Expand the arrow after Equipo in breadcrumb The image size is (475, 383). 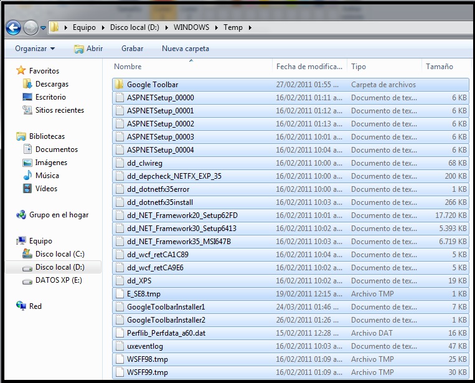tap(103, 27)
